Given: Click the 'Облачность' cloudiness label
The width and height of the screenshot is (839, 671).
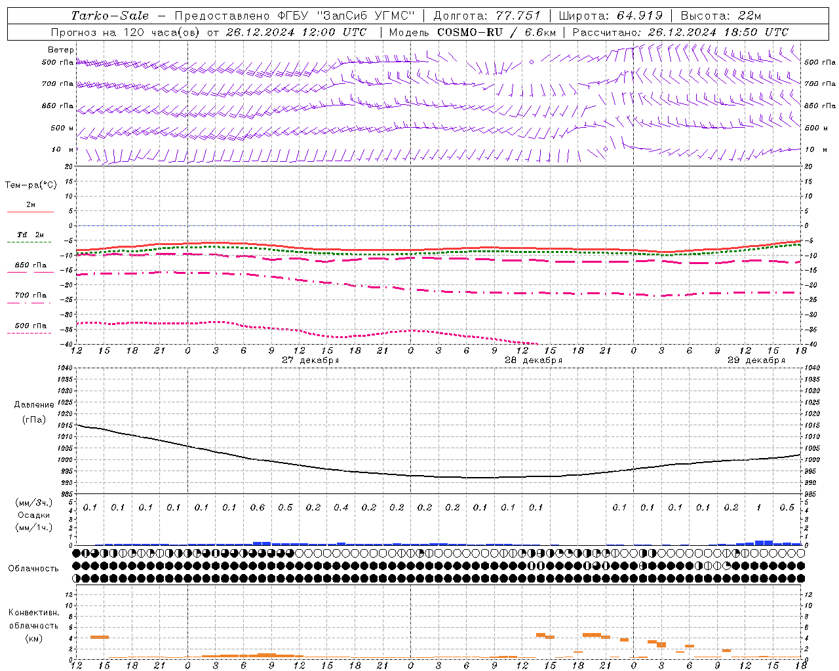Looking at the screenshot, I should (33, 569).
